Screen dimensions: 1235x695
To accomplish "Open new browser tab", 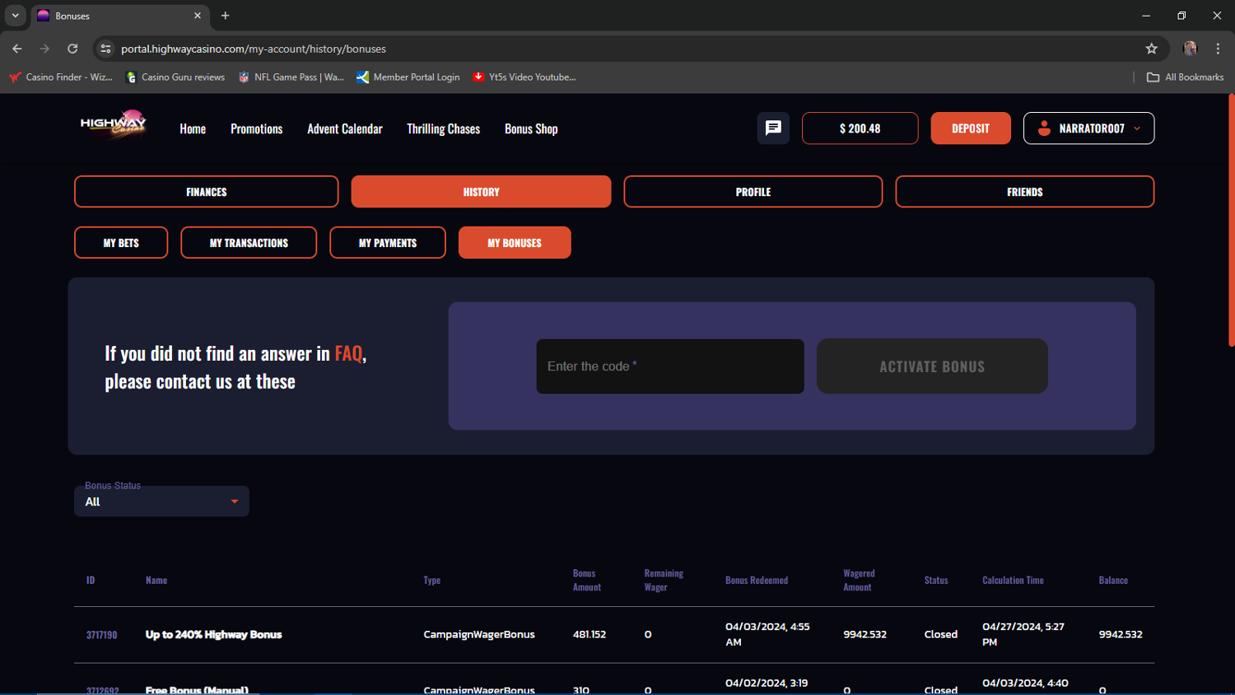I will (225, 16).
